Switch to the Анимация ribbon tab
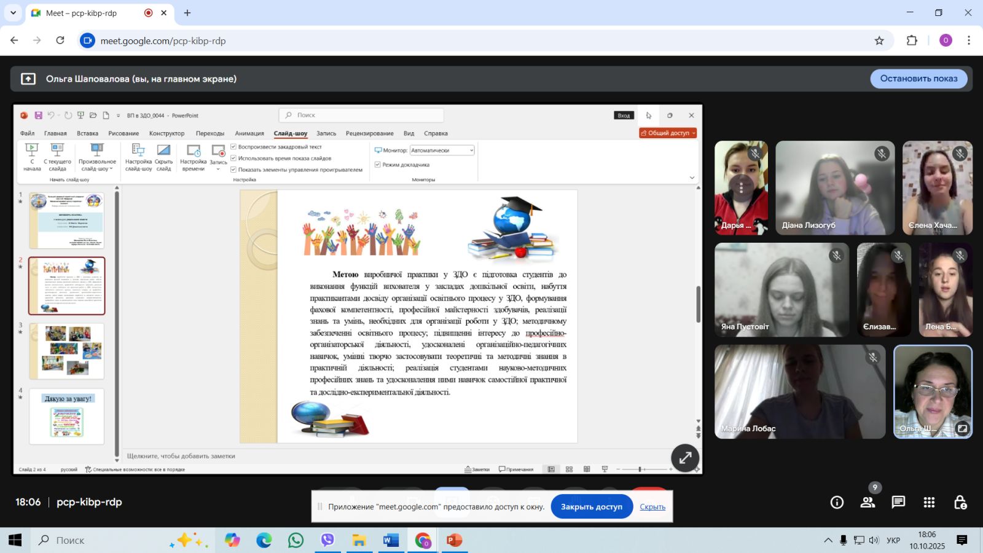 tap(249, 133)
